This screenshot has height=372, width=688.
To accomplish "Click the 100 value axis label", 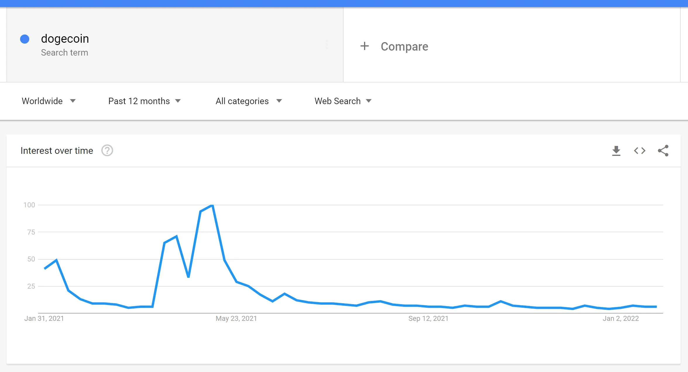I will pos(29,205).
